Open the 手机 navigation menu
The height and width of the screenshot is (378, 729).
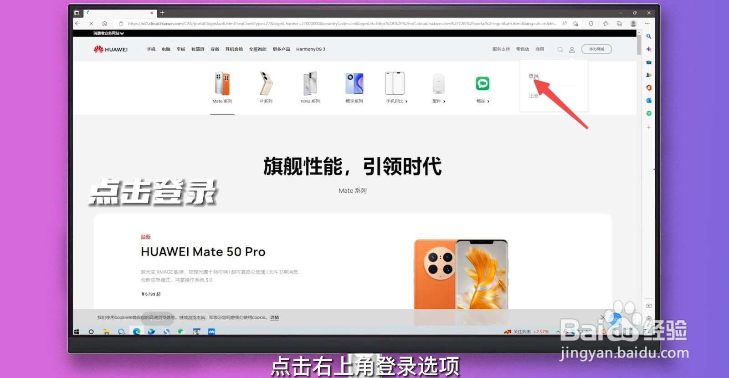point(151,49)
